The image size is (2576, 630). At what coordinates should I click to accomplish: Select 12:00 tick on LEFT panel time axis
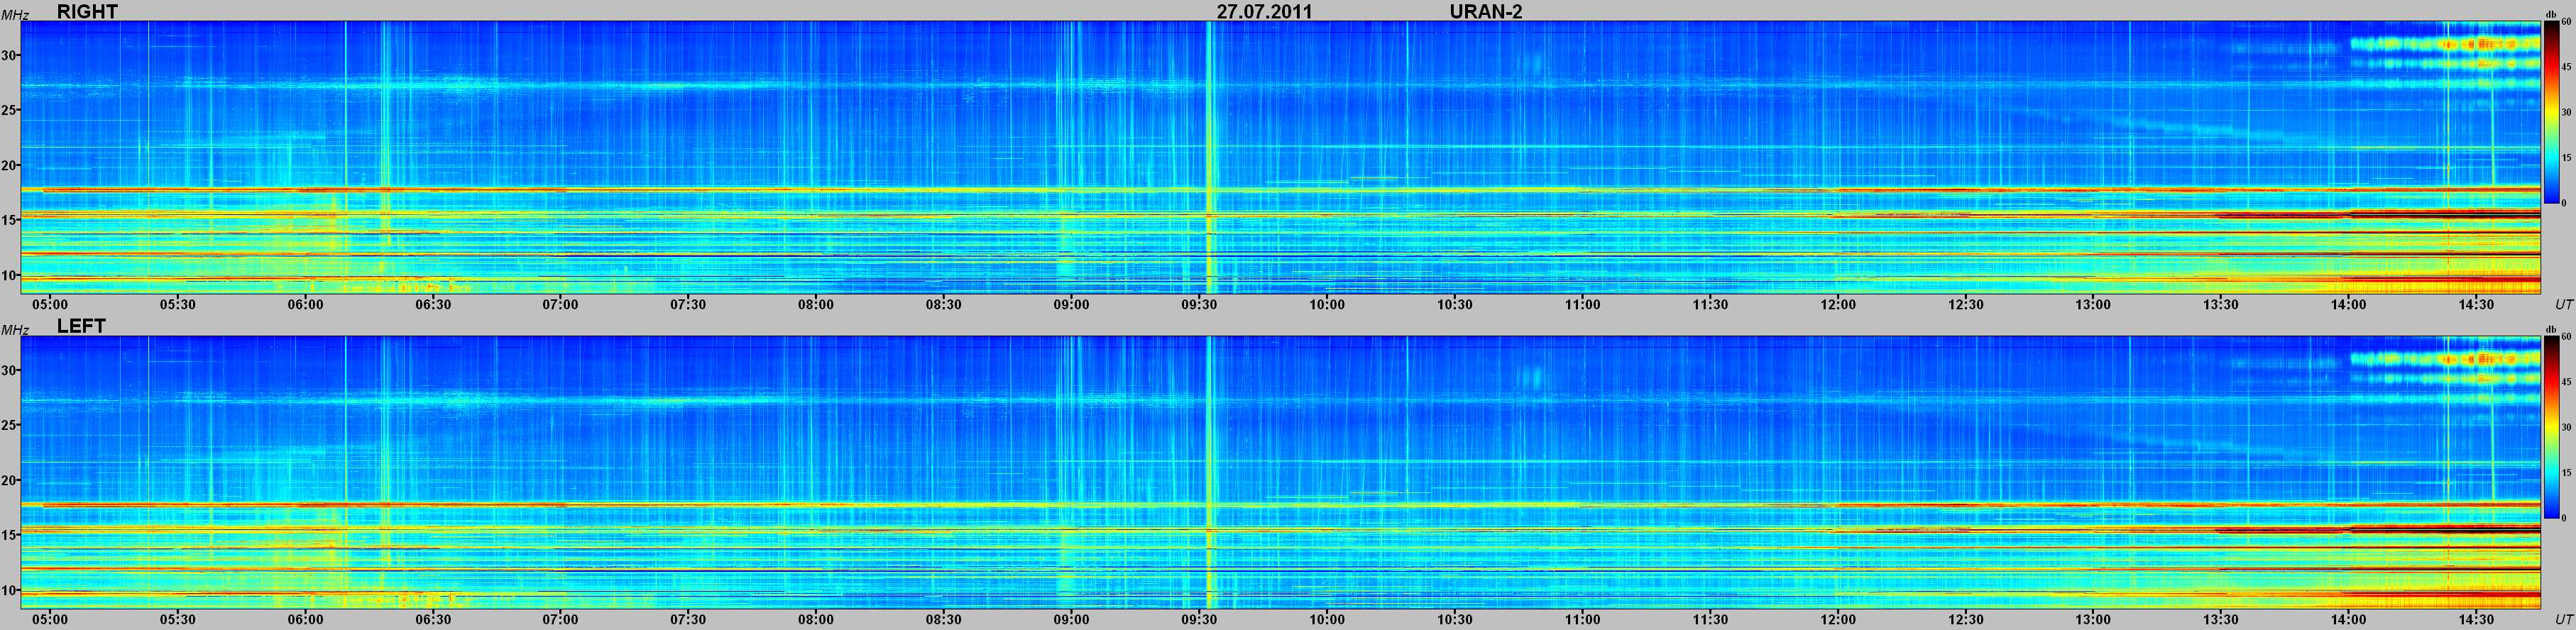point(1837,619)
